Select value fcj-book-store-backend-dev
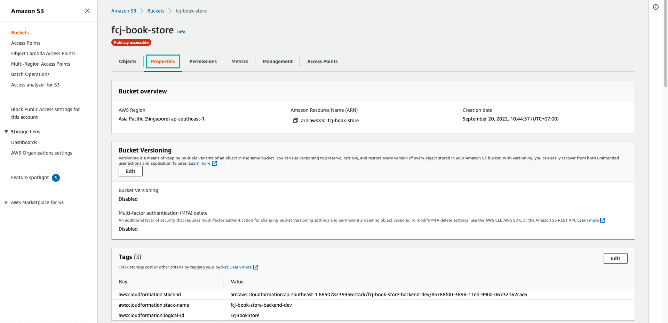 pyautogui.click(x=261, y=305)
